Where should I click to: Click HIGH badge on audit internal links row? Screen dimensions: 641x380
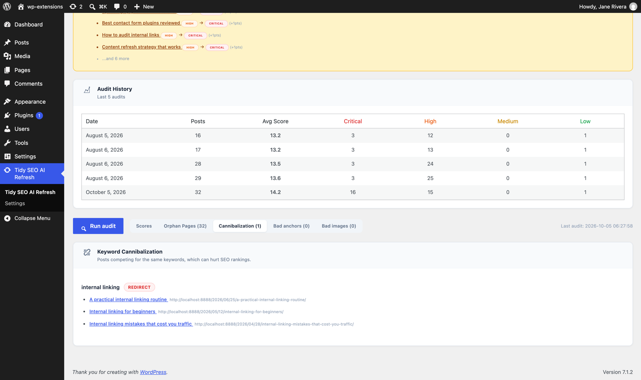pos(169,35)
